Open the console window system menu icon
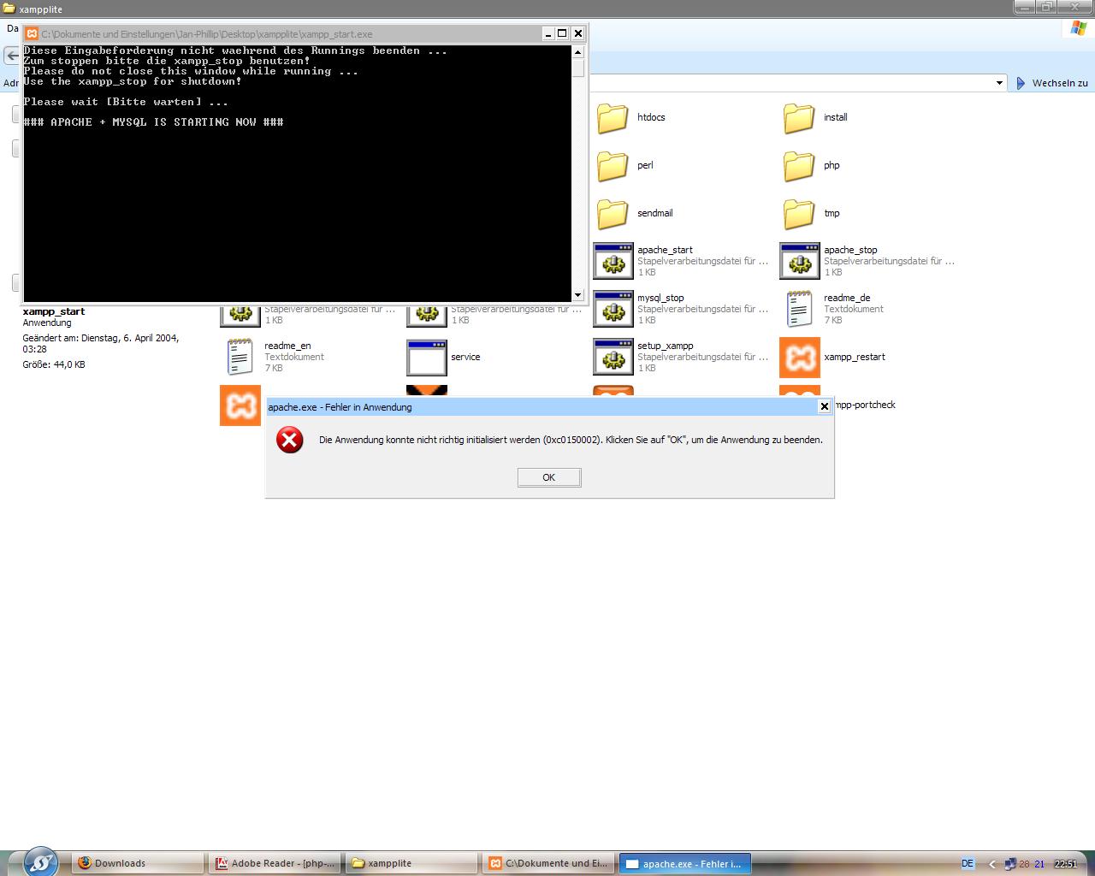Screen dimensions: 1095x876 point(32,34)
